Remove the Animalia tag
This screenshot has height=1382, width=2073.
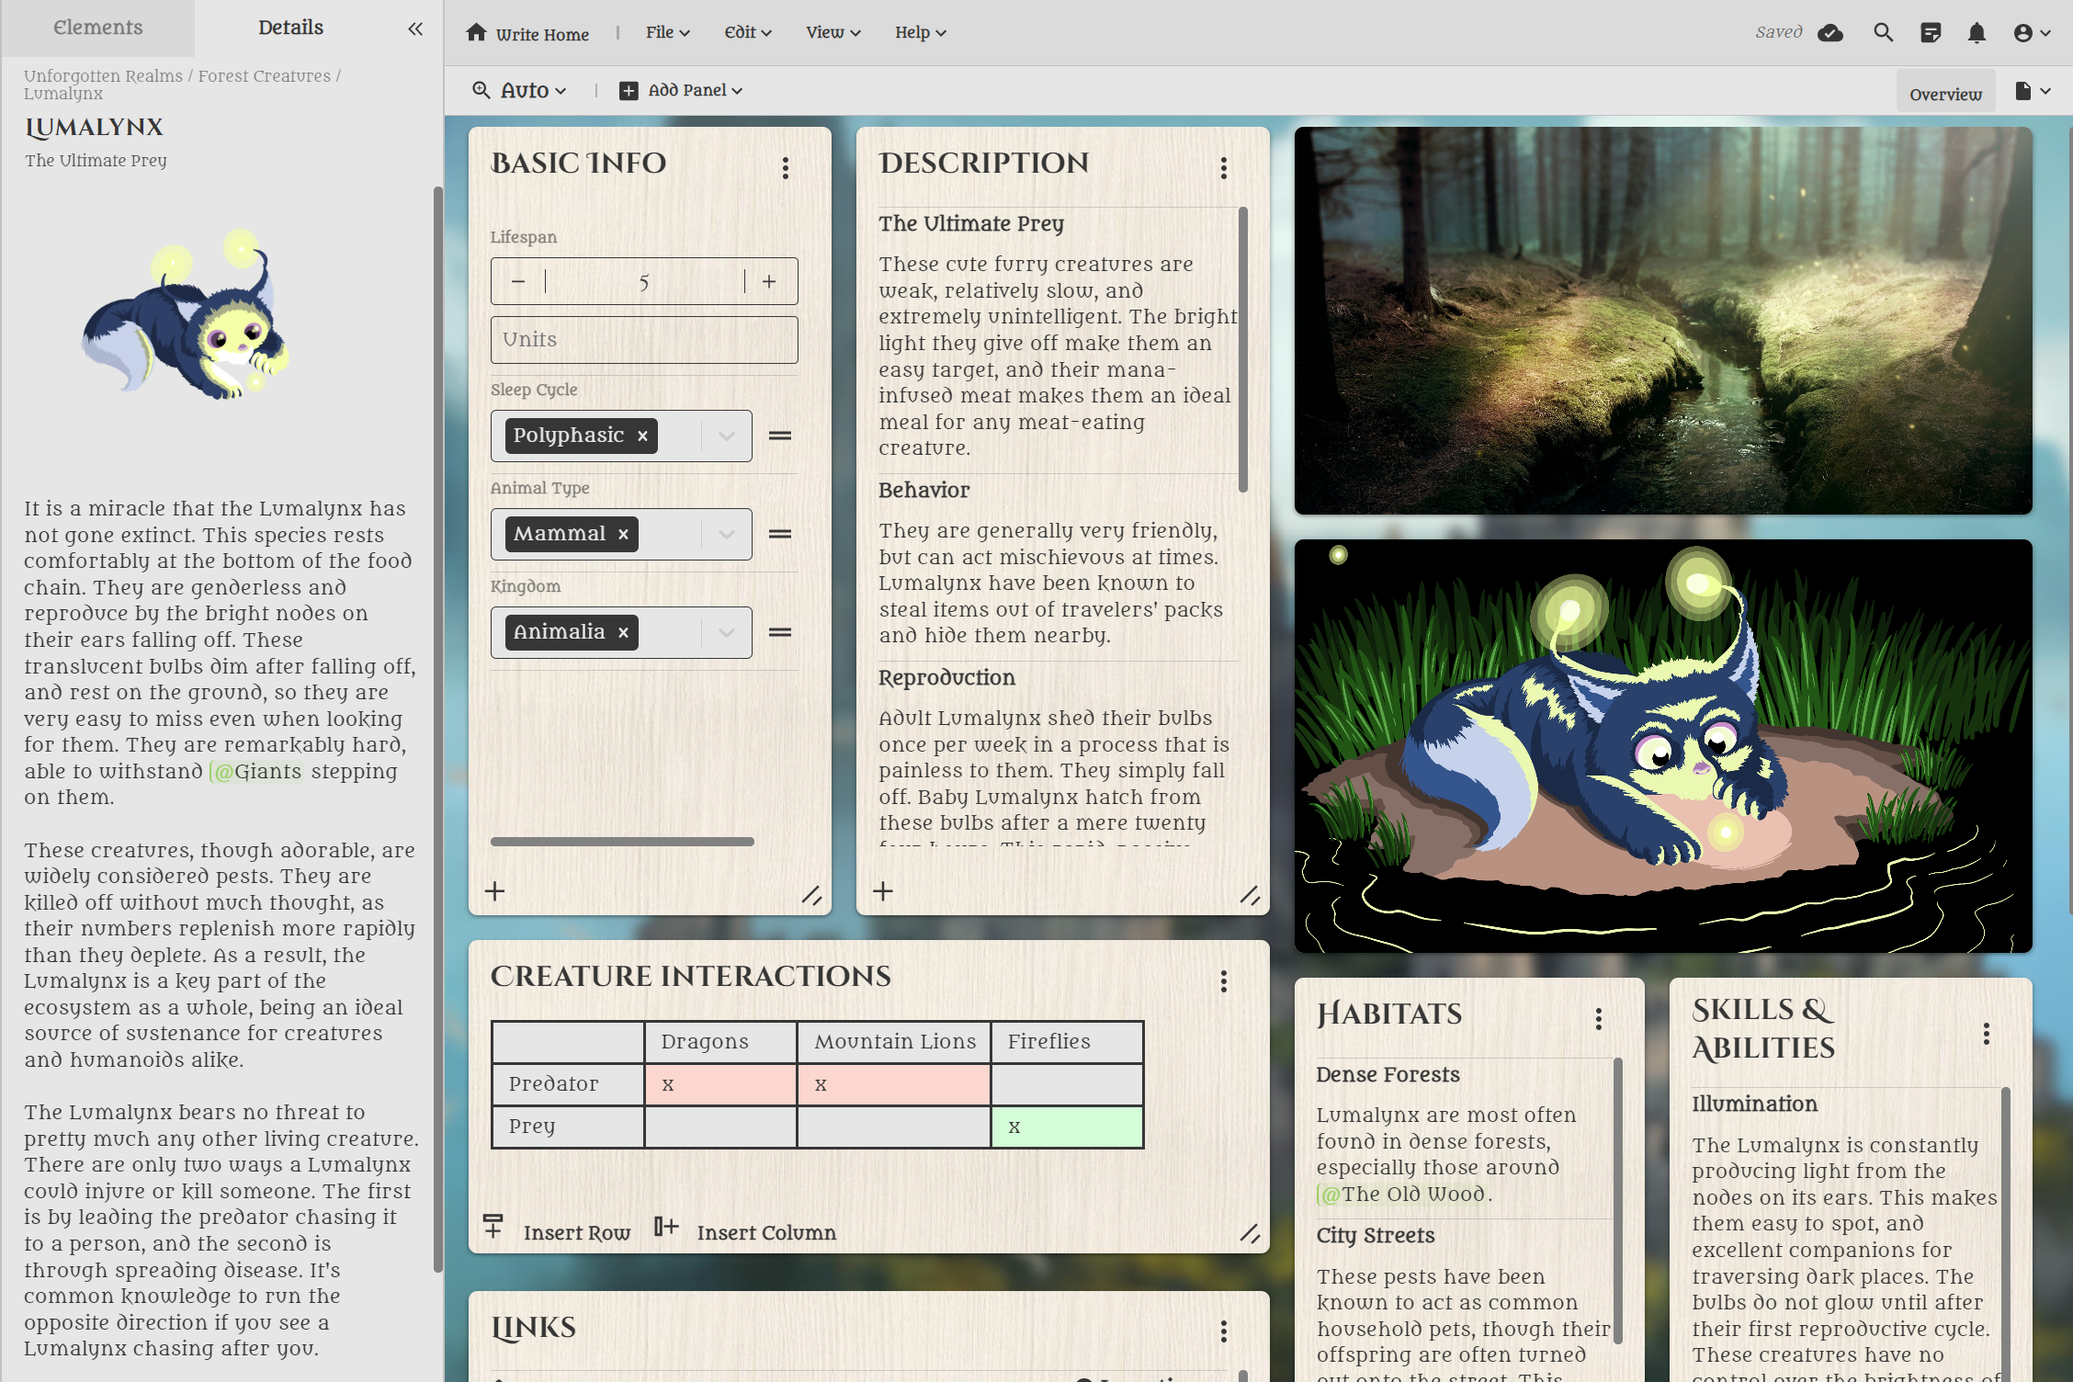(623, 633)
